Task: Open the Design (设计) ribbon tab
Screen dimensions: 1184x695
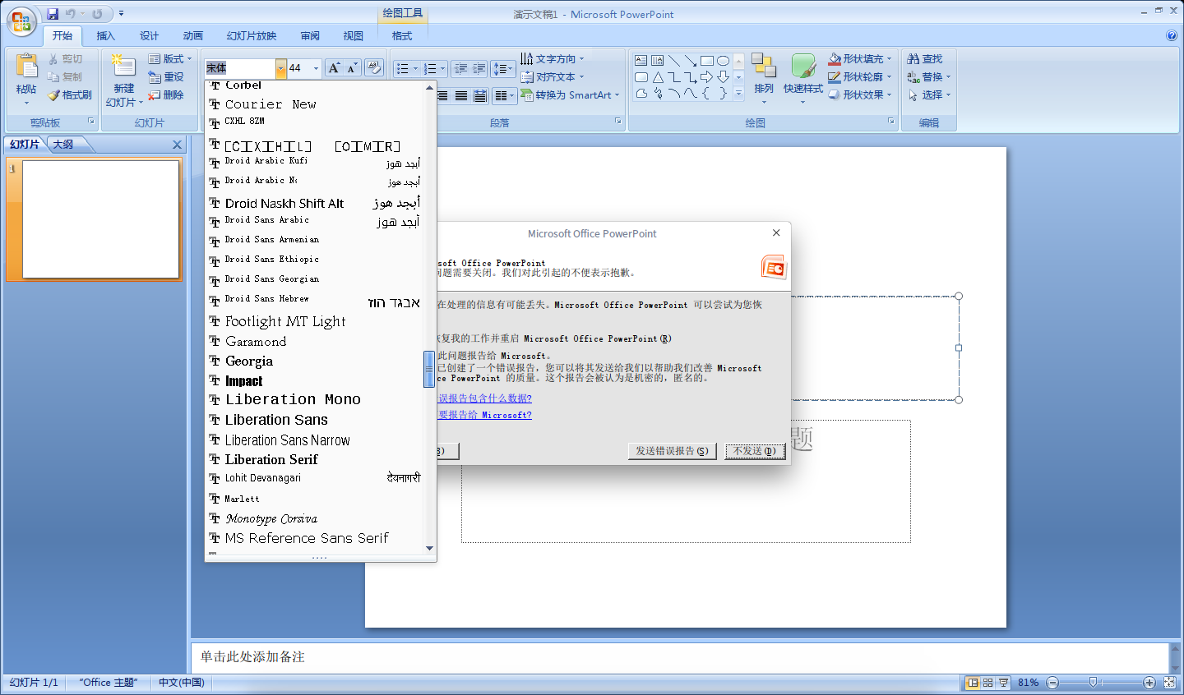Action: coord(149,36)
